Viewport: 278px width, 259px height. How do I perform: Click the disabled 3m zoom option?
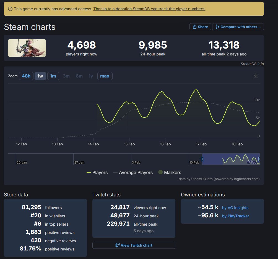point(66,76)
